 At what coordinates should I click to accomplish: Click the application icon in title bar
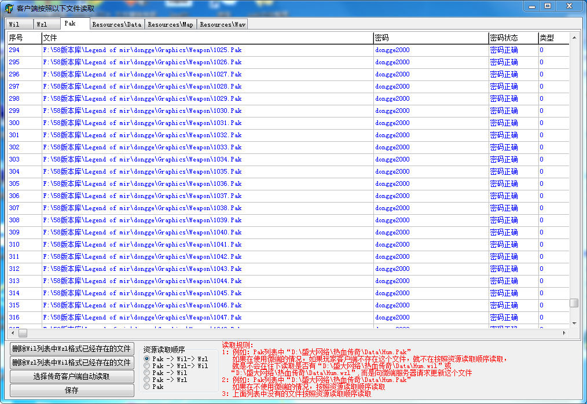click(9, 9)
